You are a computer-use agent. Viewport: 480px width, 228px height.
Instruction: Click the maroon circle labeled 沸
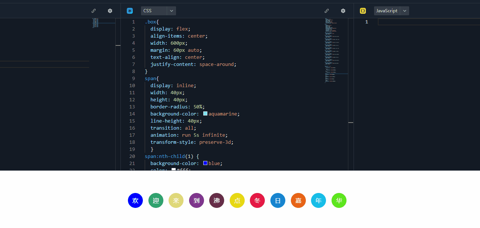217,200
